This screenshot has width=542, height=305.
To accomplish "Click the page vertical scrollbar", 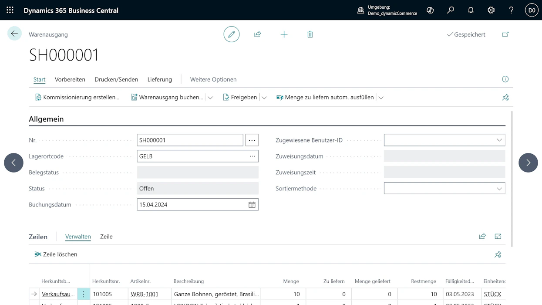I will coord(512,179).
